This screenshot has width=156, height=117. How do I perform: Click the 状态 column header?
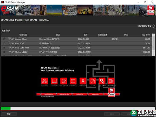pyautogui.click(x=126, y=35)
